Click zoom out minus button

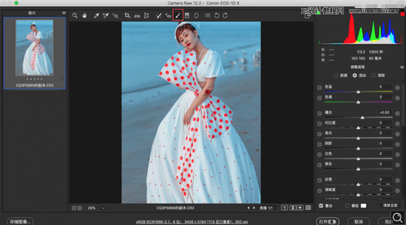74,208
